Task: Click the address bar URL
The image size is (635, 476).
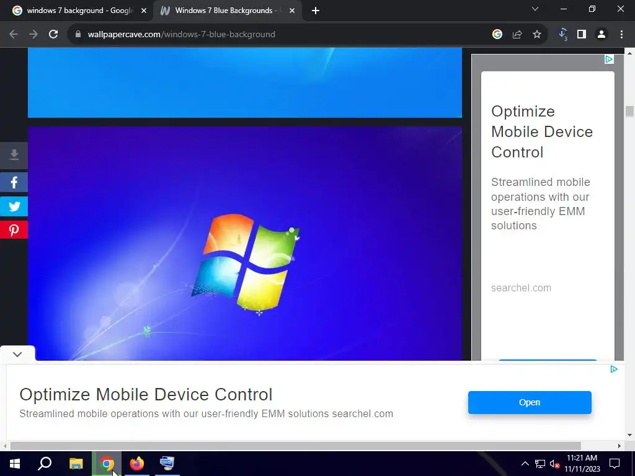Action: coord(182,35)
